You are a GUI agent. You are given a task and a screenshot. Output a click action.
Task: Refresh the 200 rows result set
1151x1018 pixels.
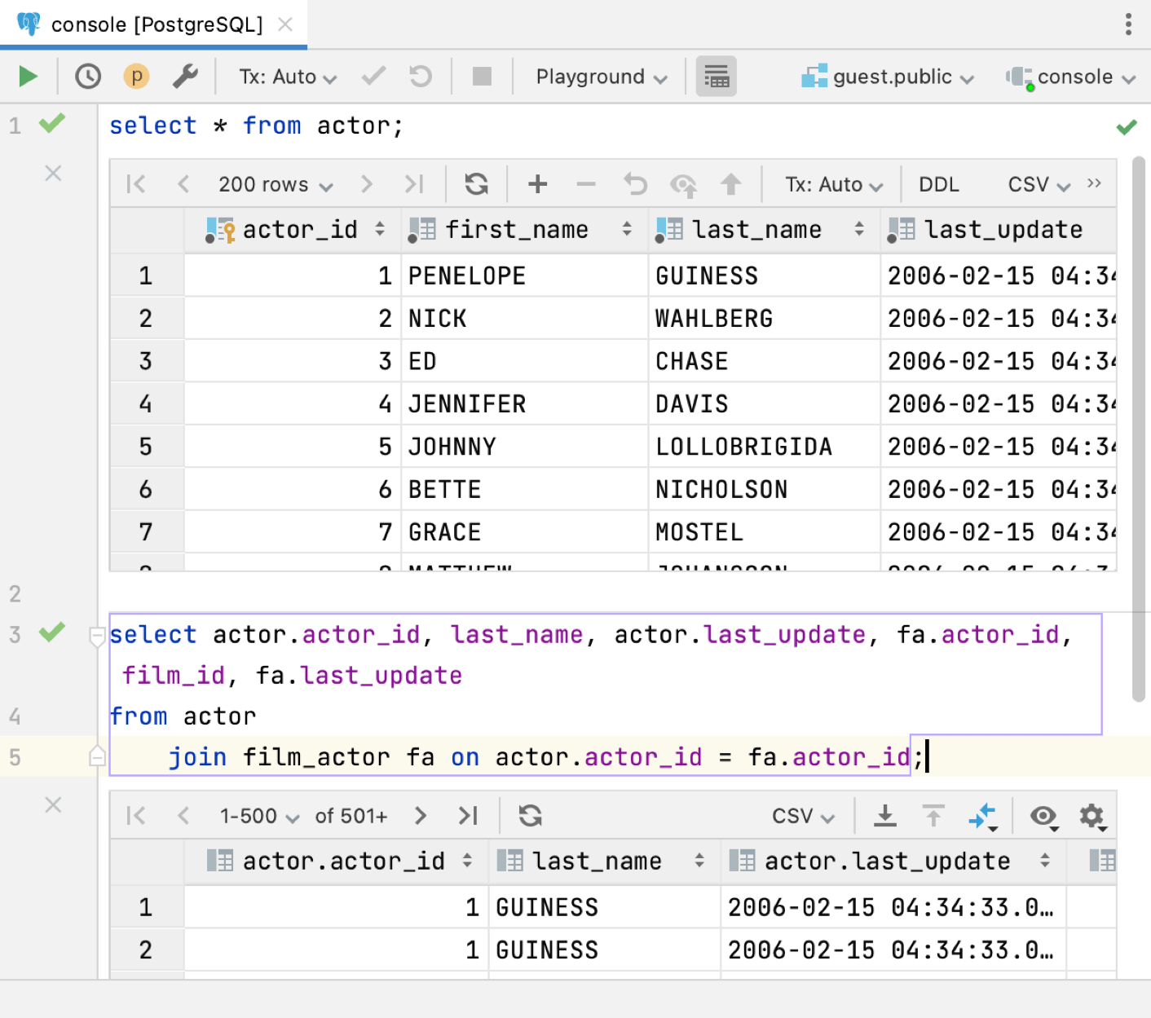pyautogui.click(x=476, y=184)
